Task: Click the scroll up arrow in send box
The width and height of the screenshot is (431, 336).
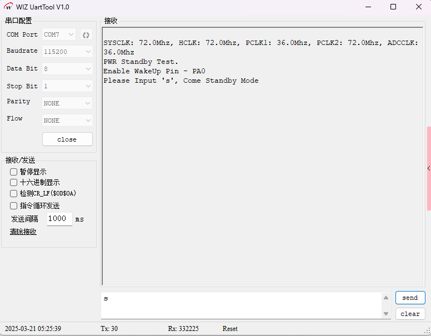Action: (386, 298)
